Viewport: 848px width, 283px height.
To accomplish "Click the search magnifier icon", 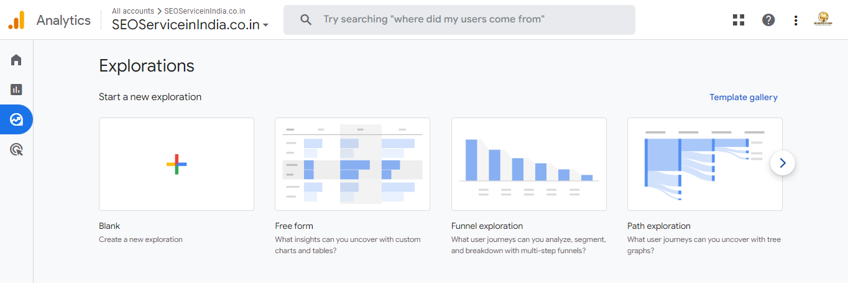I will tap(305, 20).
